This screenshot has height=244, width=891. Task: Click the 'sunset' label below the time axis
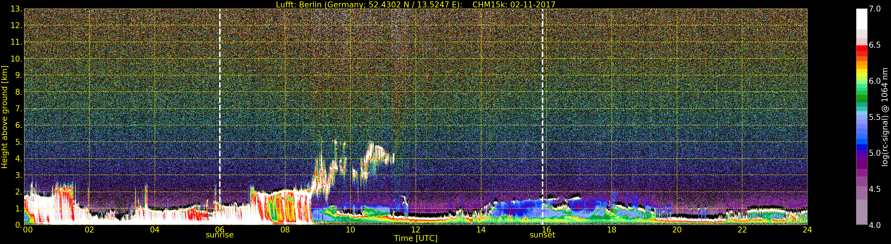tap(542, 235)
